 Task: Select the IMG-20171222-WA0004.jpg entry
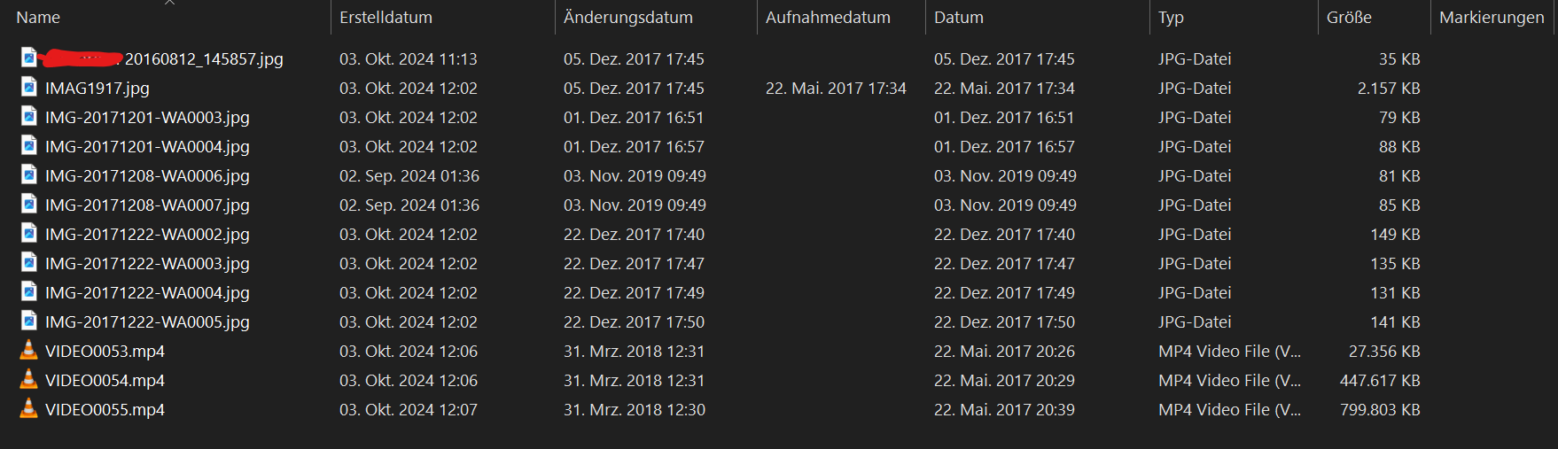[x=147, y=293]
